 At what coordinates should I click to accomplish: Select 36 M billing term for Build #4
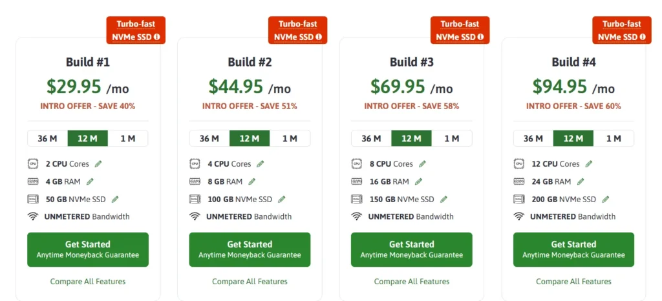click(533, 138)
